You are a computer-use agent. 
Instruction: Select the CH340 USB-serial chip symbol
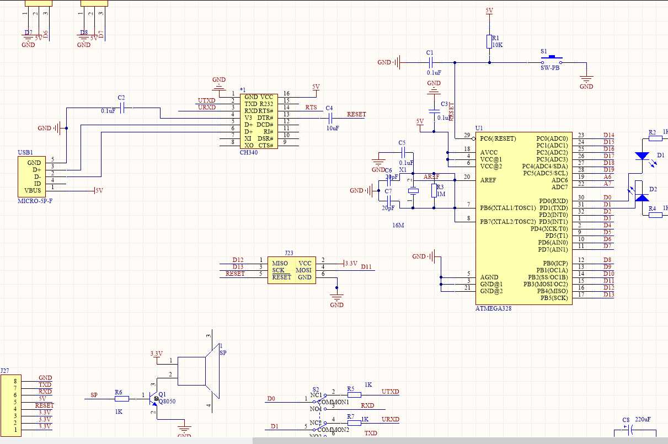tap(259, 121)
